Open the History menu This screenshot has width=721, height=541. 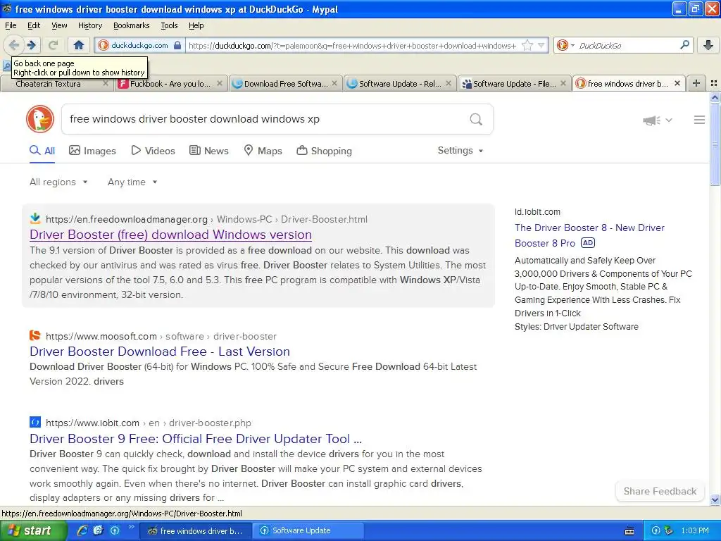coord(89,26)
